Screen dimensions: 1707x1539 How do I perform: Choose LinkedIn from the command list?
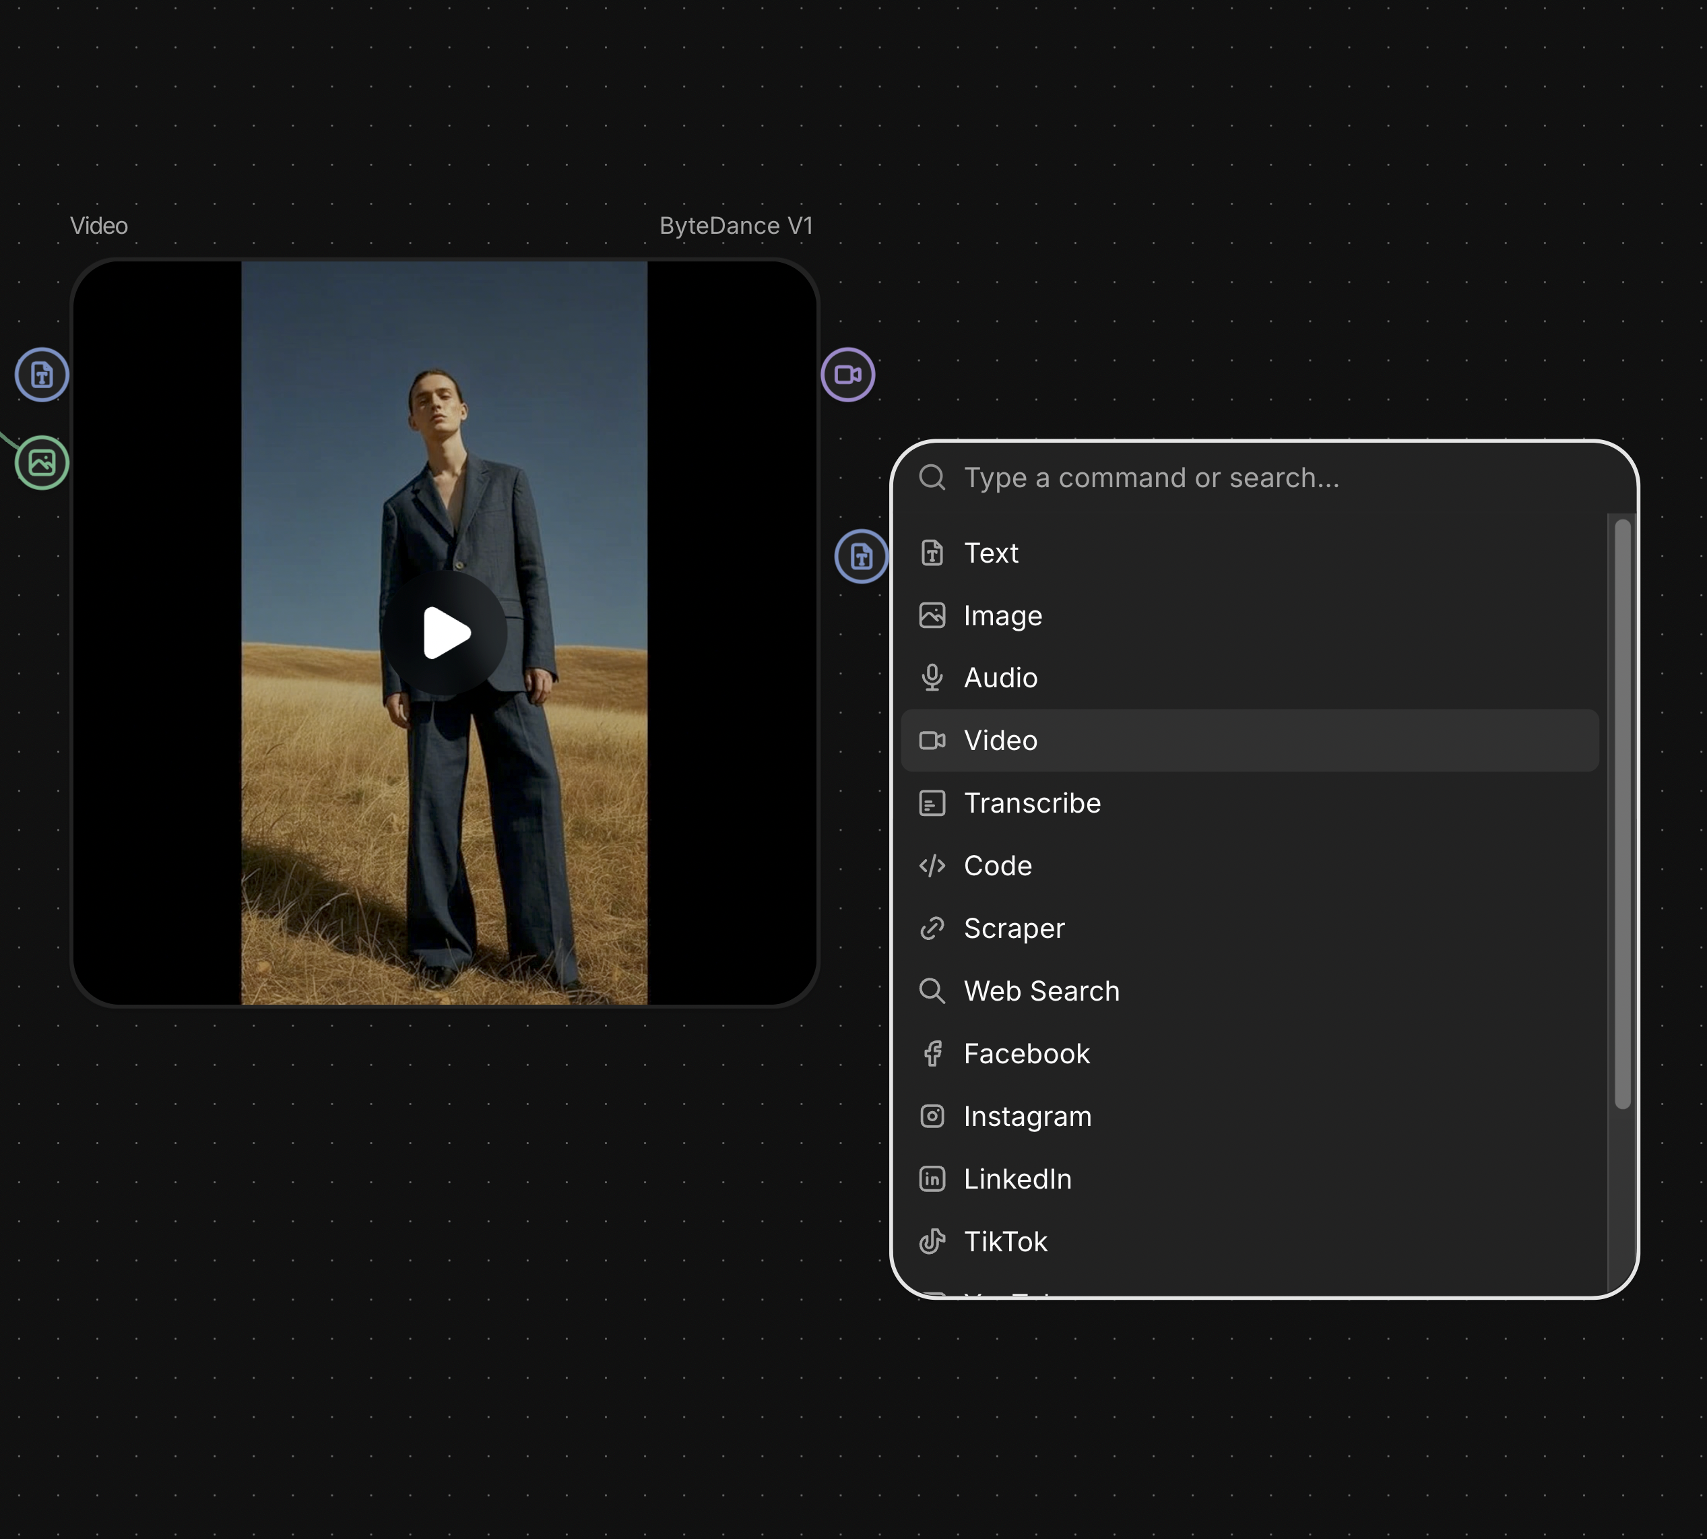point(1017,1179)
